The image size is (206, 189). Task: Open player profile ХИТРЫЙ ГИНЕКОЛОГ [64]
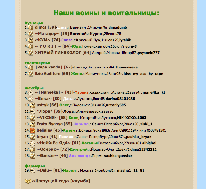(63, 53)
